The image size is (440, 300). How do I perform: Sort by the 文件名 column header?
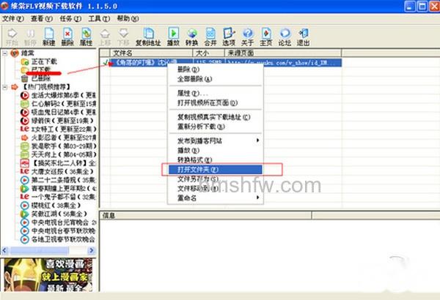(151, 53)
